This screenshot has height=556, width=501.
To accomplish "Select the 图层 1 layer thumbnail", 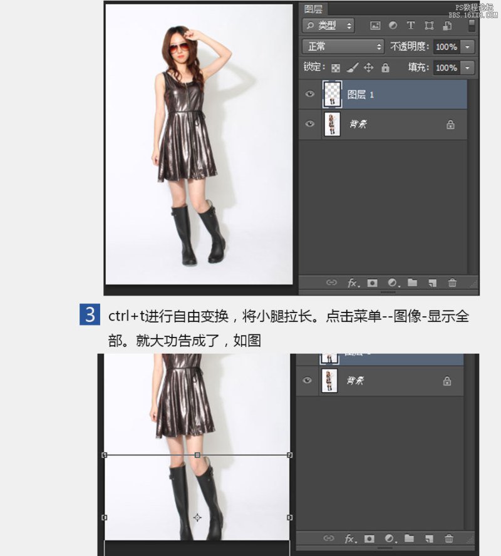I will tap(333, 95).
